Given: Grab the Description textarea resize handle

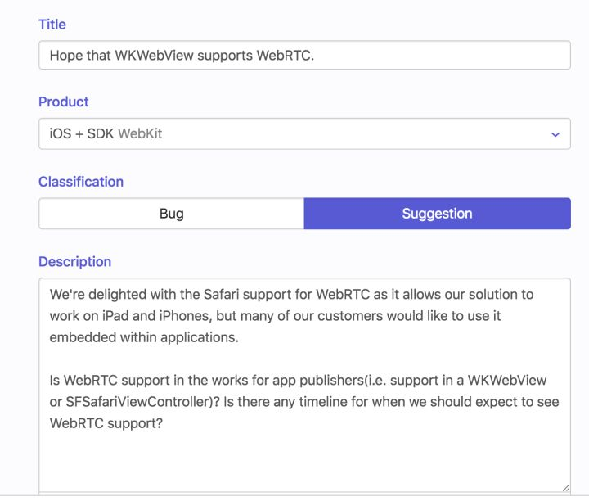Looking at the screenshot, I should (x=566, y=487).
